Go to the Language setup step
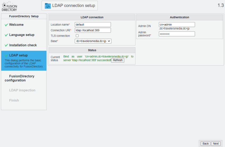 [x=22, y=35]
